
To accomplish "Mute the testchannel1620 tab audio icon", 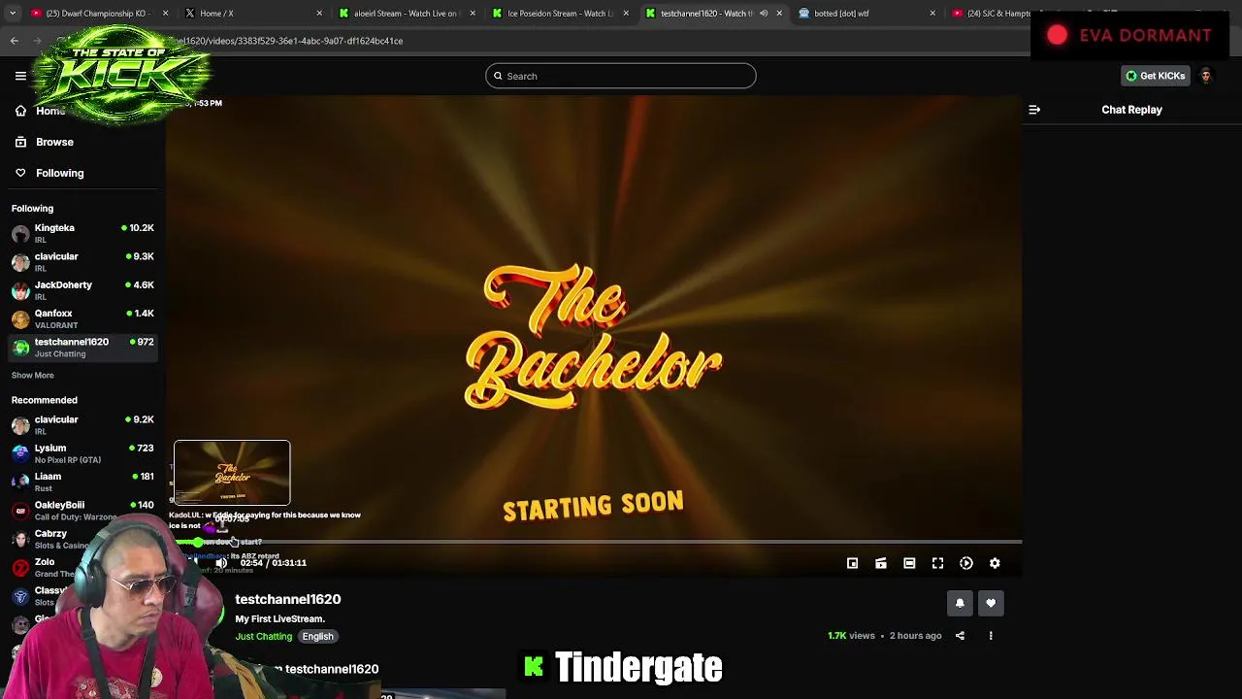I will [764, 14].
